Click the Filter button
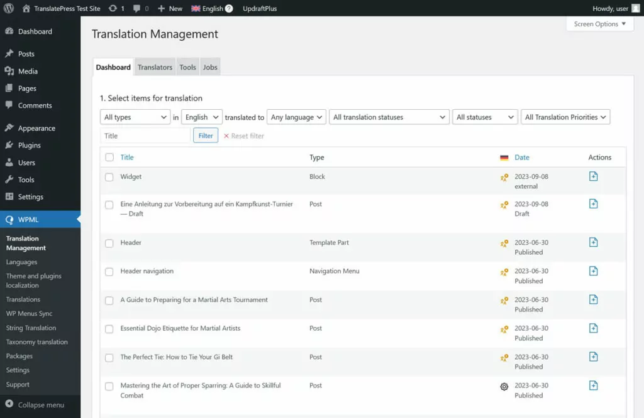 [x=206, y=136]
